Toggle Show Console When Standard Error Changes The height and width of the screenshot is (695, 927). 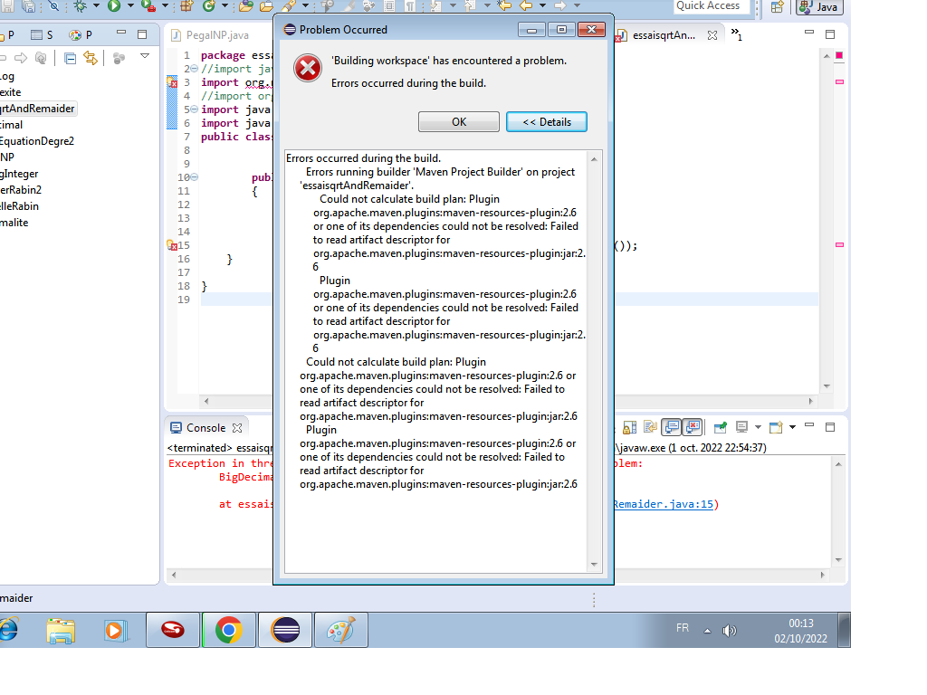[x=693, y=427]
